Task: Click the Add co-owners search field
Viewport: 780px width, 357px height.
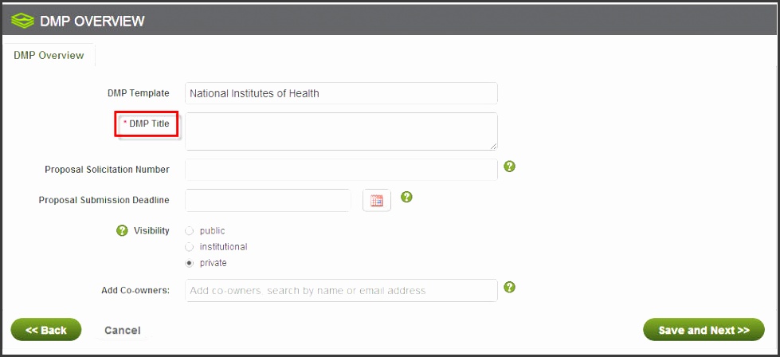Action: coord(341,290)
